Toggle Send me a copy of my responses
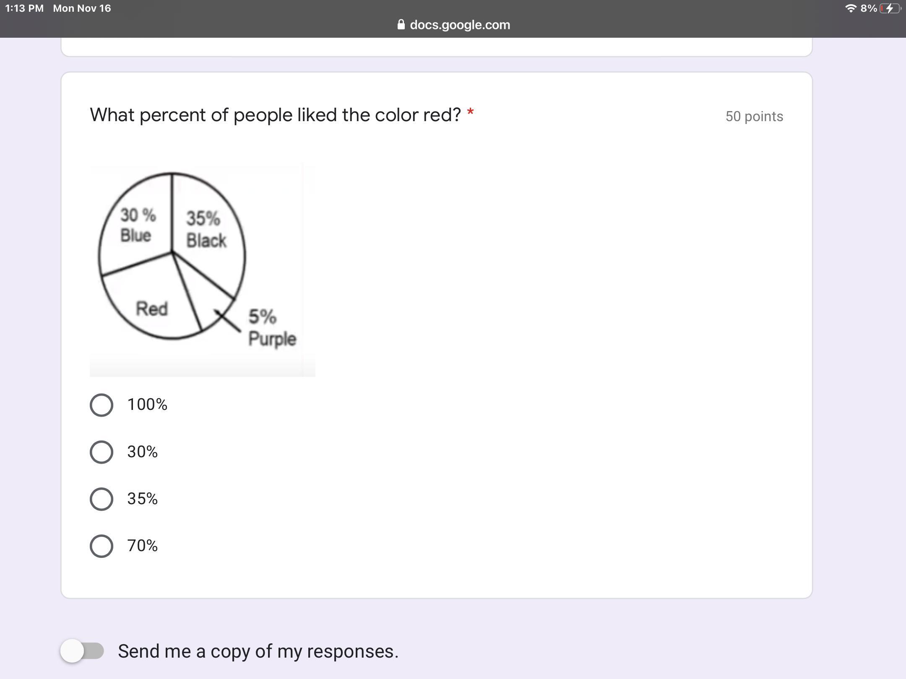906x679 pixels. click(x=82, y=651)
